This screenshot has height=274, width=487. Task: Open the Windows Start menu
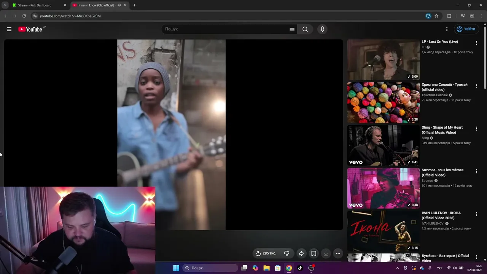[176, 268]
